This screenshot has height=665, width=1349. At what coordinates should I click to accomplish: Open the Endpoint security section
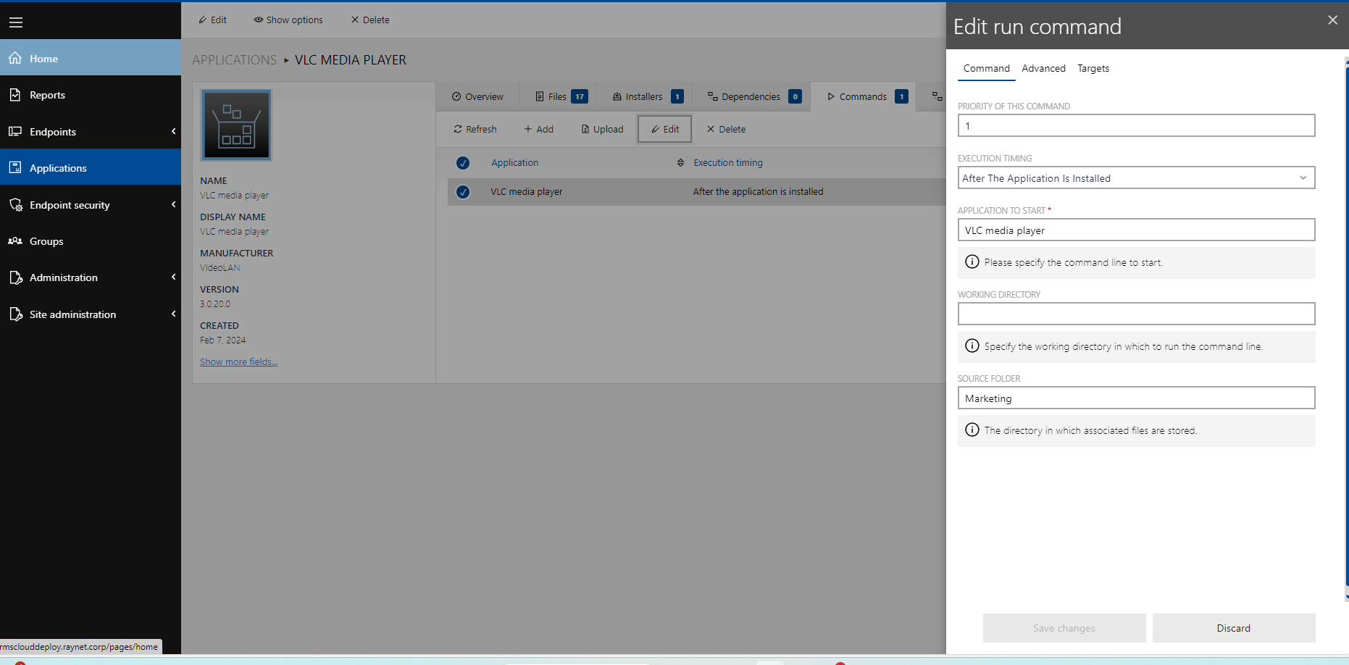pyautogui.click(x=70, y=205)
